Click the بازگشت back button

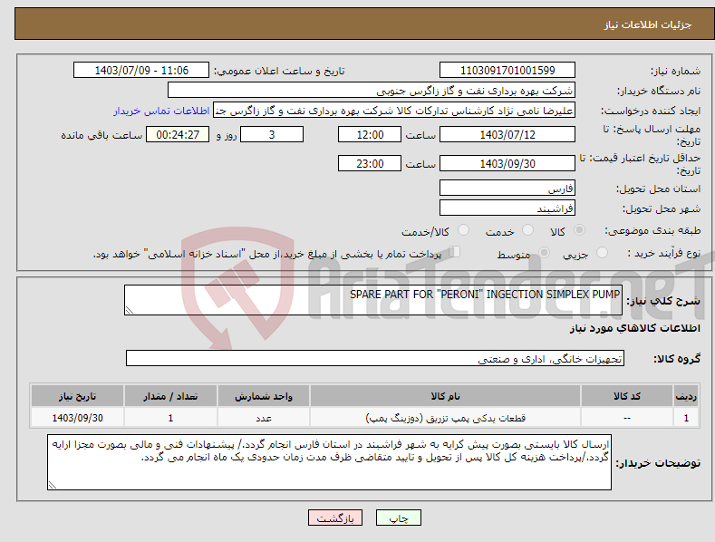point(335,518)
